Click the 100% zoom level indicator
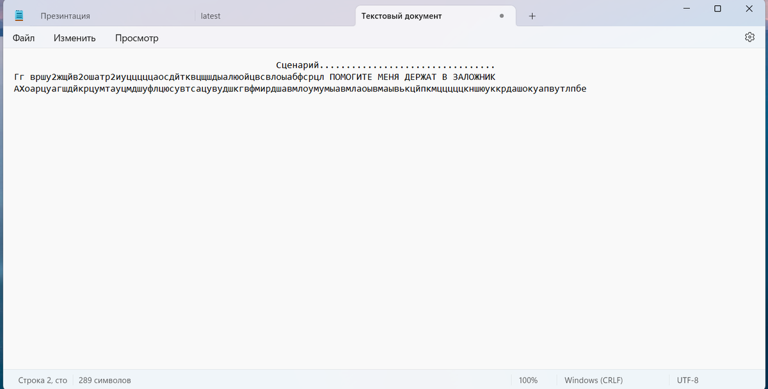Image resolution: width=768 pixels, height=389 pixels. tap(528, 380)
